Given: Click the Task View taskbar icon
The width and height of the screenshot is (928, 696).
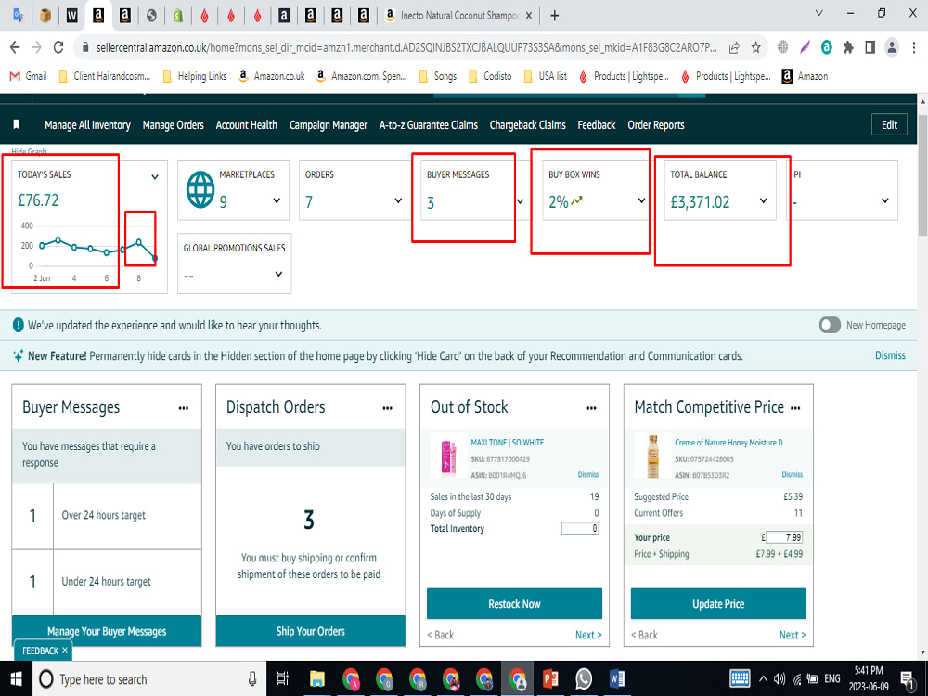Looking at the screenshot, I should pyautogui.click(x=283, y=679).
